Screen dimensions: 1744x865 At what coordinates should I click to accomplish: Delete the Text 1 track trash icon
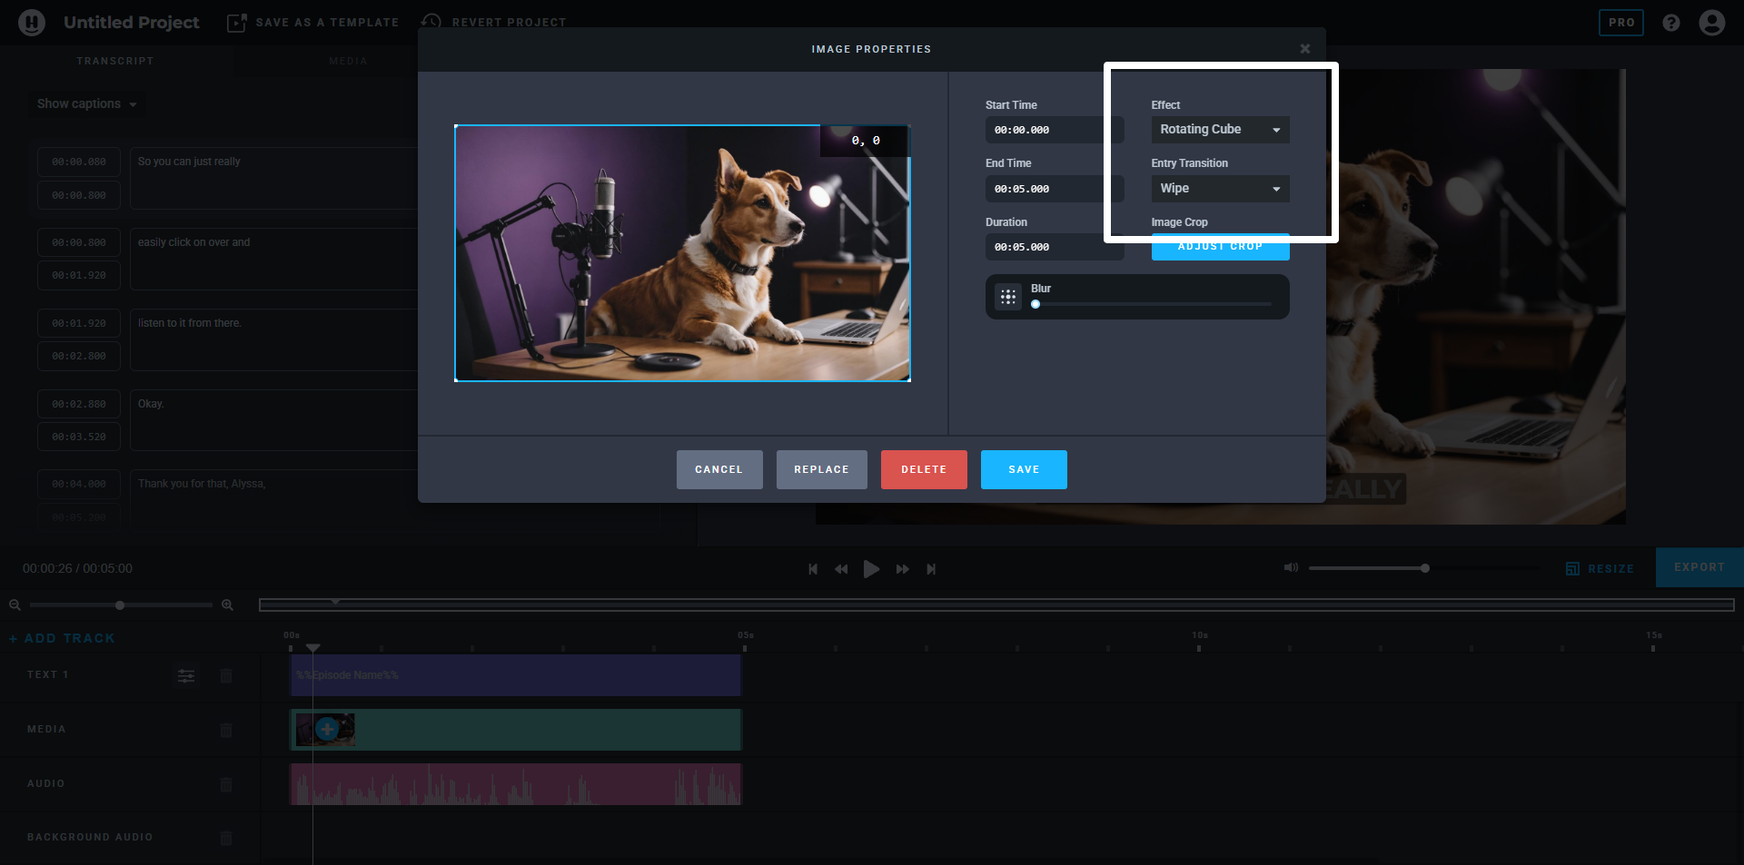(x=226, y=675)
